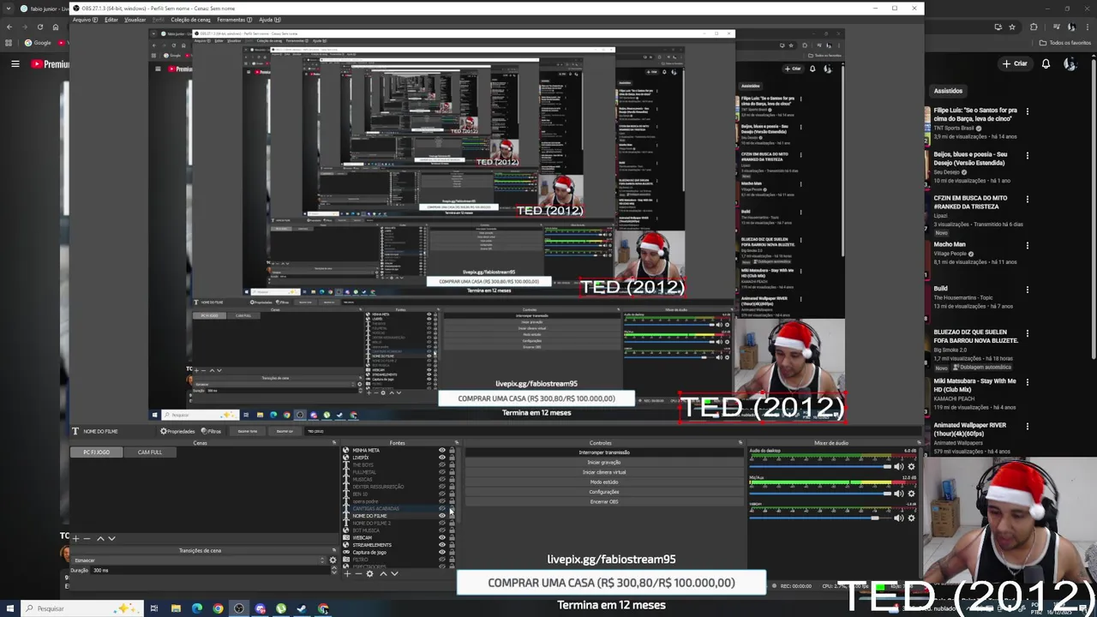Open YouTube Criar button behind OBS
Image resolution: width=1097 pixels, height=617 pixels.
(1015, 63)
